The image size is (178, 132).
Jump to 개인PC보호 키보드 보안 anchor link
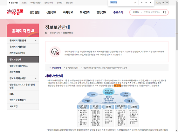(105, 68)
